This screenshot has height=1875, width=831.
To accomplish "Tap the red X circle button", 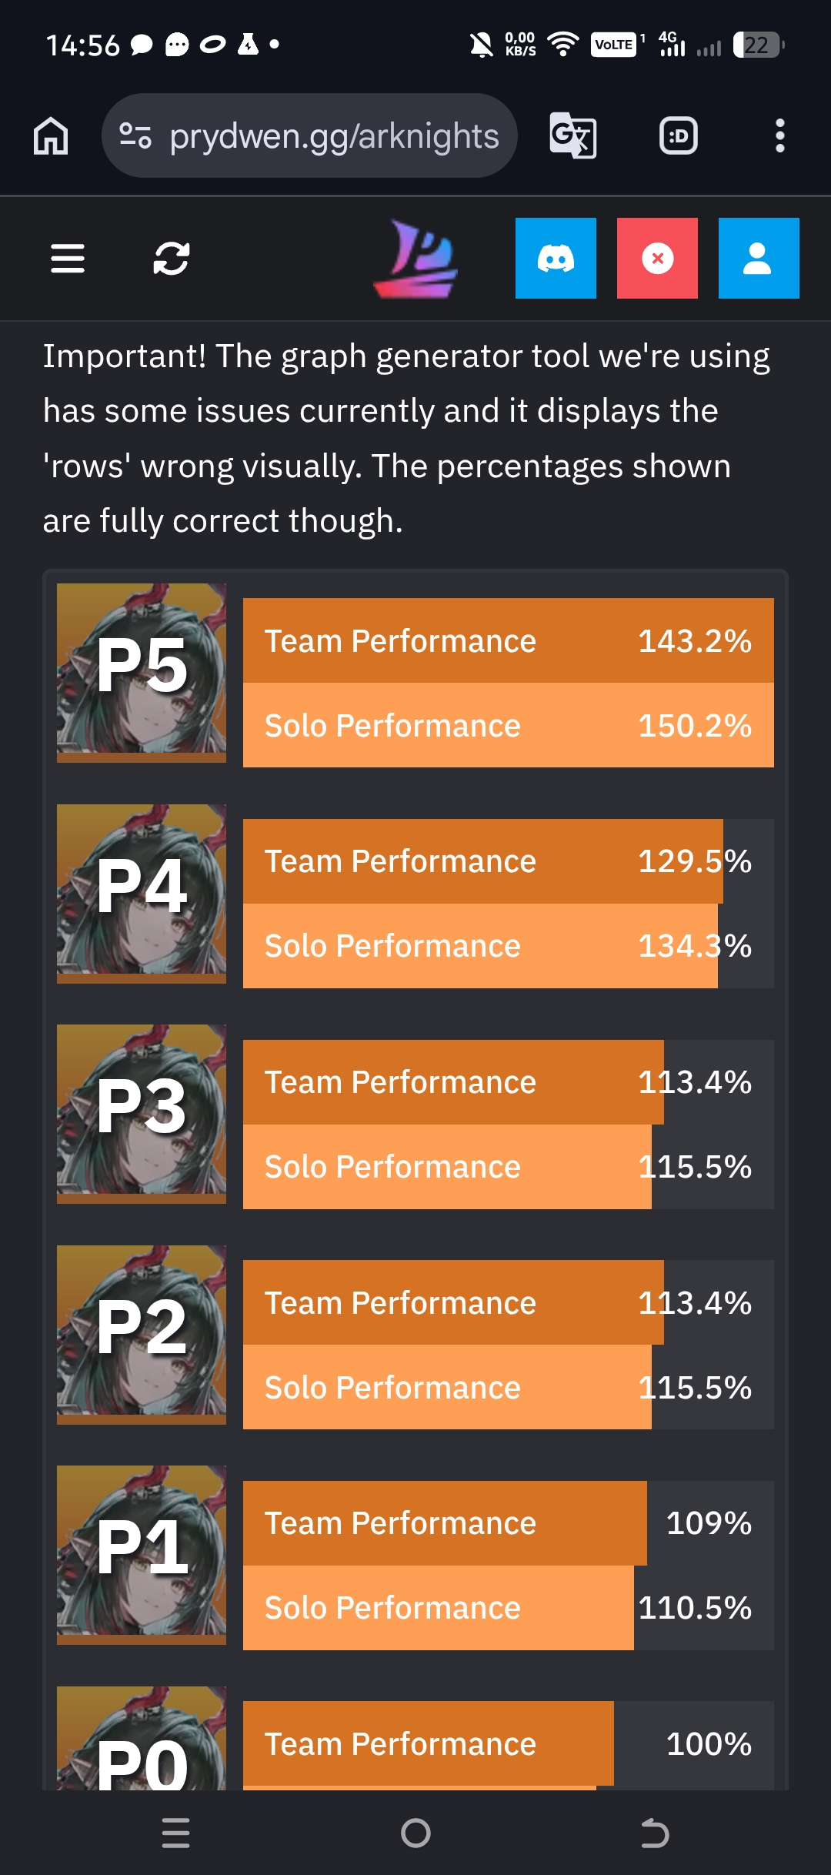I will (657, 258).
